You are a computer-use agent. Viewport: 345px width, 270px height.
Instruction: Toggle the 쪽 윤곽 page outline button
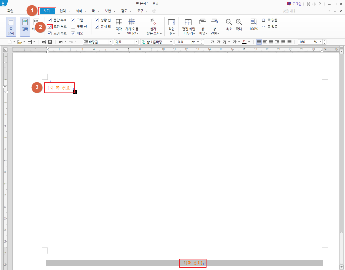tap(11, 26)
